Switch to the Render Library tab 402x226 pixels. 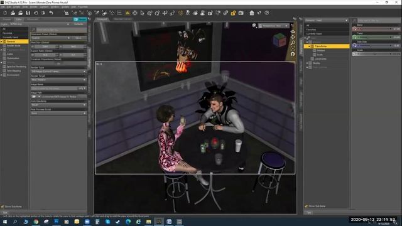tap(123, 19)
